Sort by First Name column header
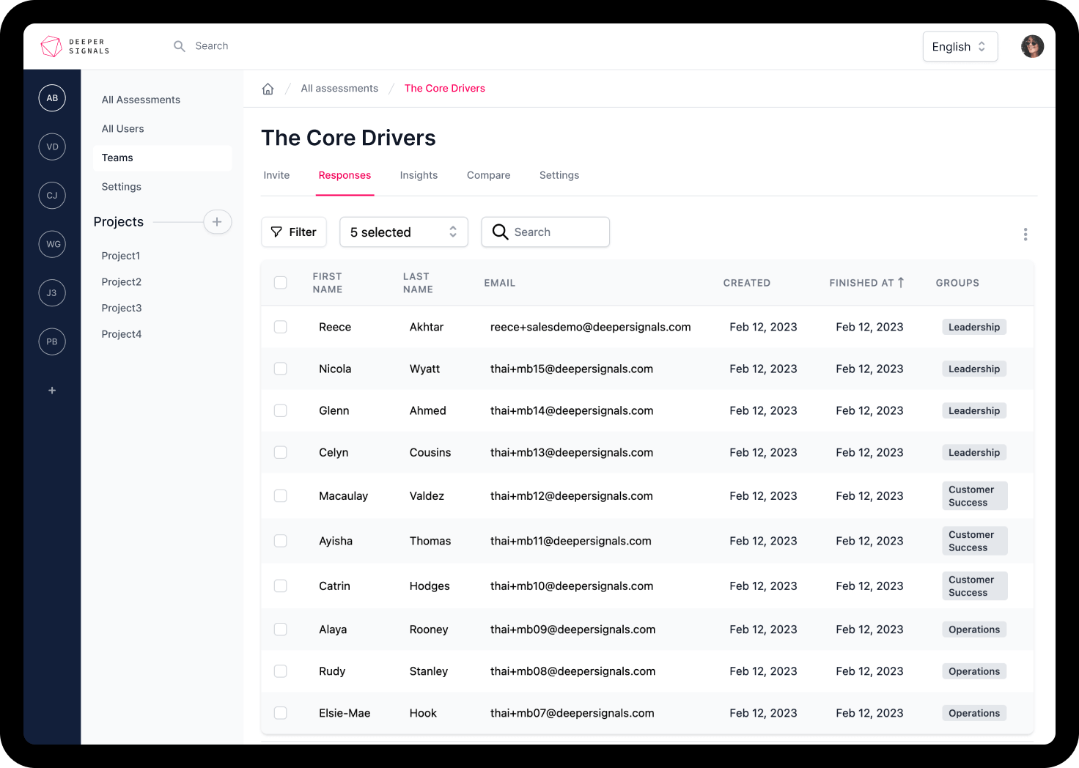The image size is (1079, 768). tap(328, 283)
